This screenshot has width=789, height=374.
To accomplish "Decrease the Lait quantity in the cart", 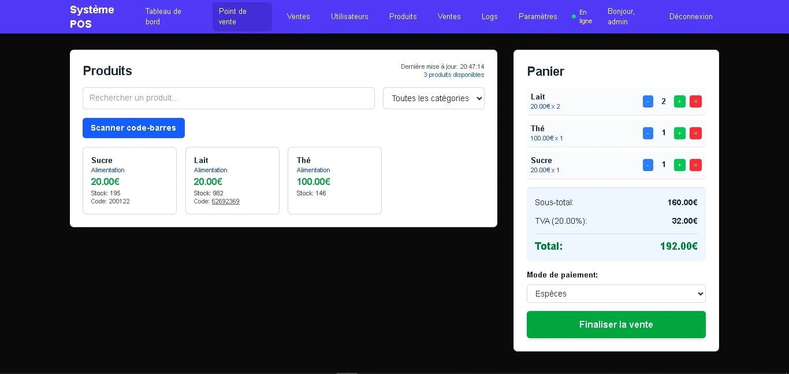I will [647, 101].
